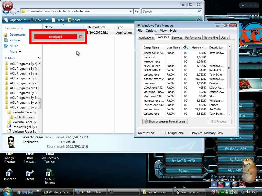Expand More favorite links
262x196 pixels.
[15, 52]
